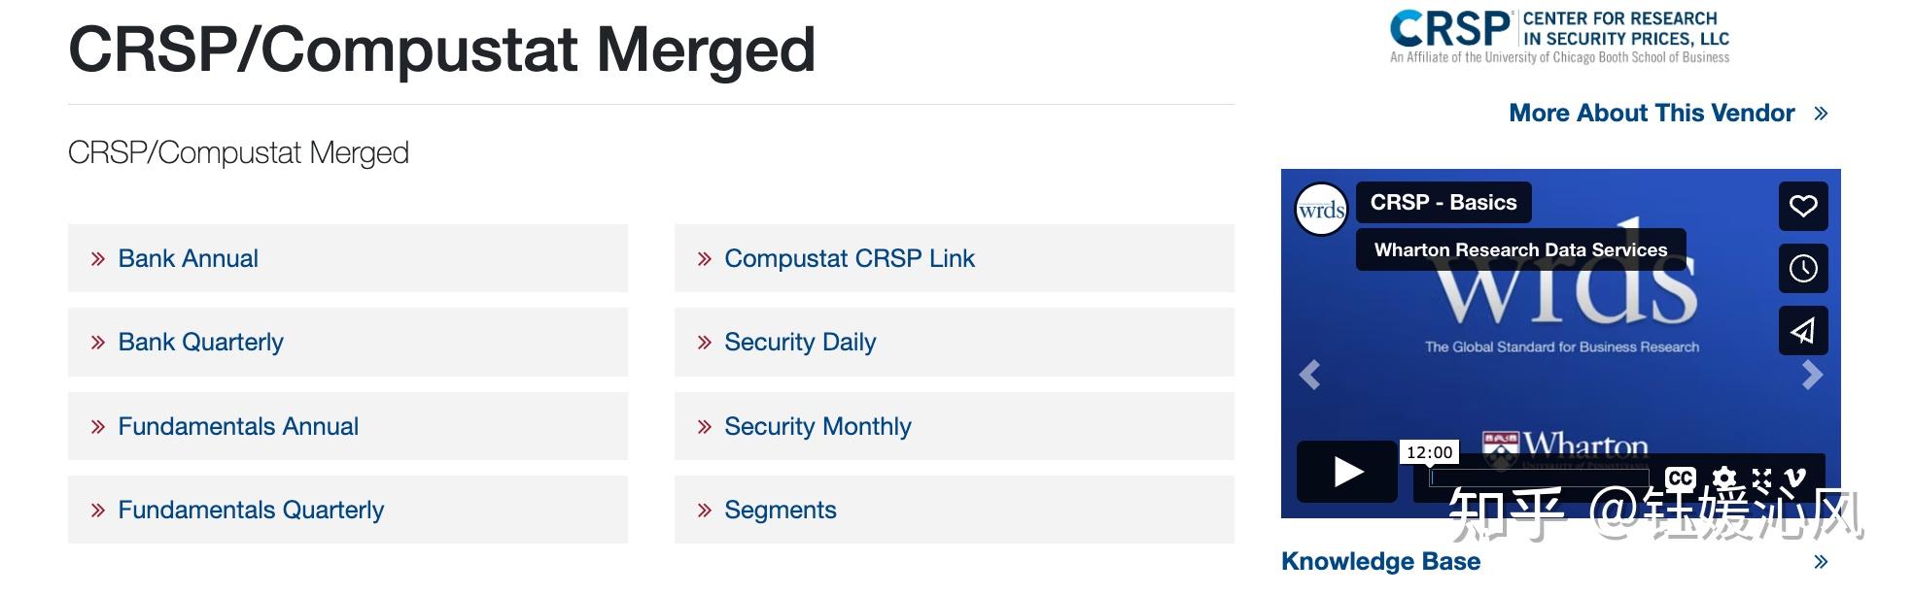Click the Vimeo logo icon
The height and width of the screenshot is (594, 1913).
click(x=1796, y=476)
